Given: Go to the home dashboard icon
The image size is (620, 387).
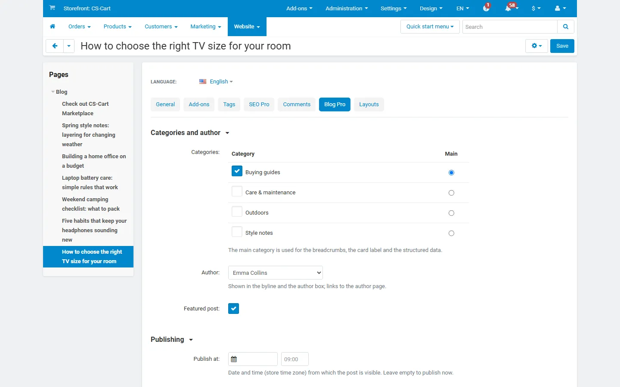Looking at the screenshot, I should coord(53,27).
